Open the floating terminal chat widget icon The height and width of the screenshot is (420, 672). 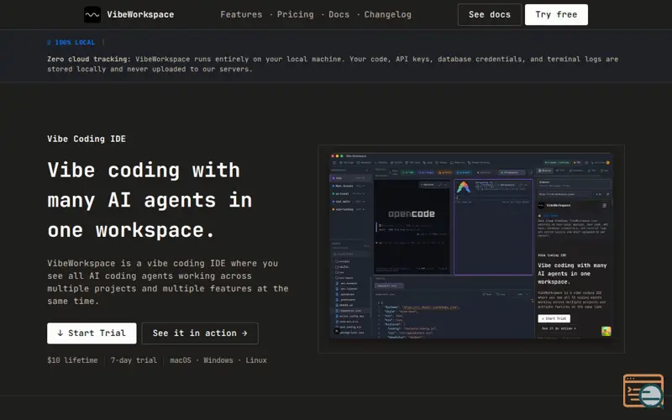click(643, 391)
